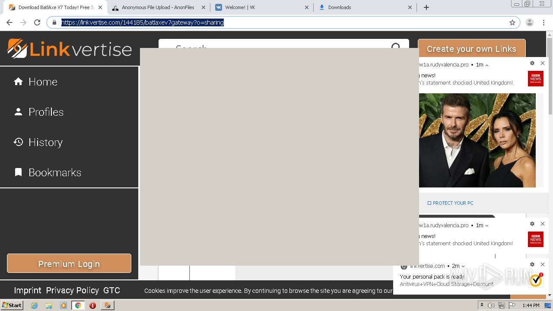Open a new browser tab
Image resolution: width=553 pixels, height=311 pixels.
(x=426, y=7)
